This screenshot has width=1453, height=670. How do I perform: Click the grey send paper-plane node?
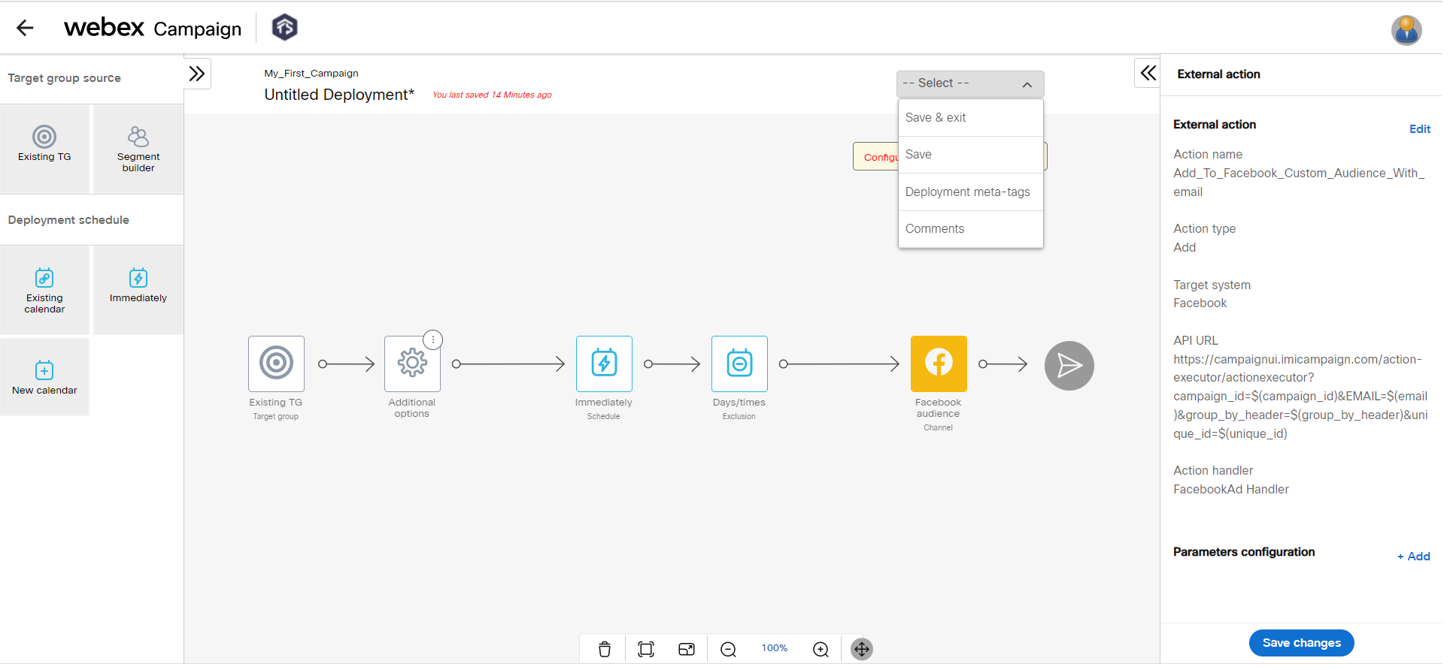1069,366
